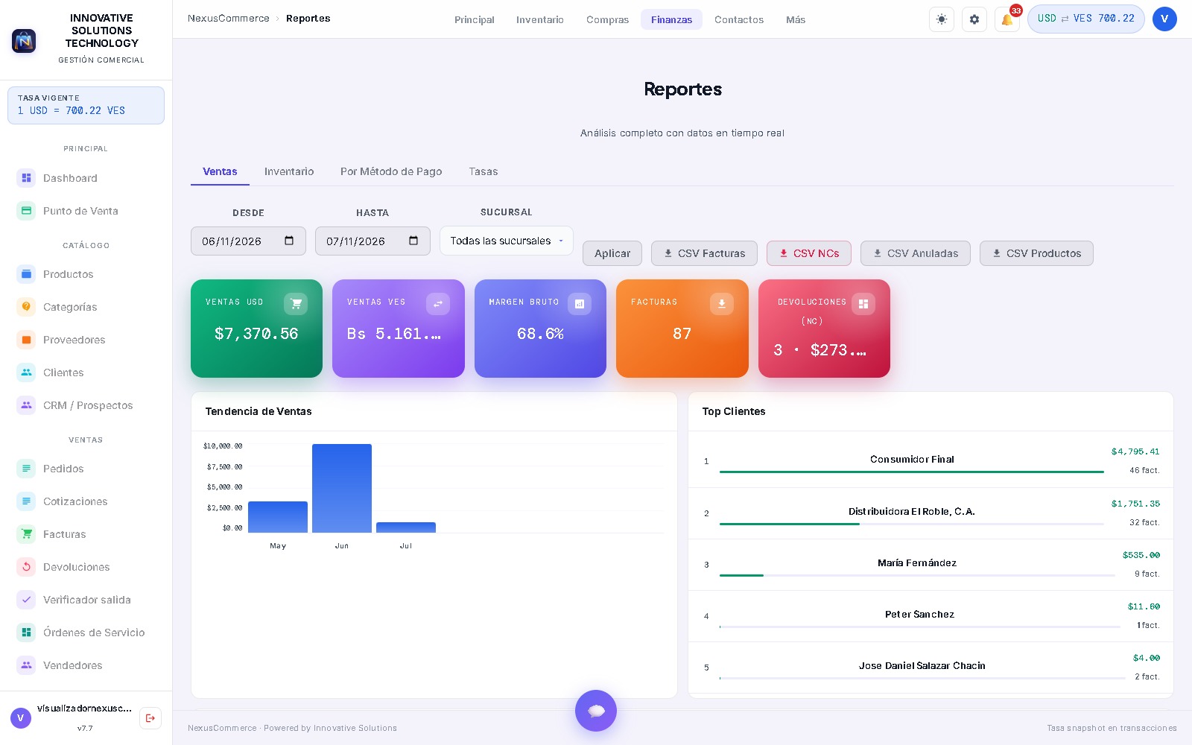
Task: Click the user avatar V top-right
Action: [x=1164, y=19]
